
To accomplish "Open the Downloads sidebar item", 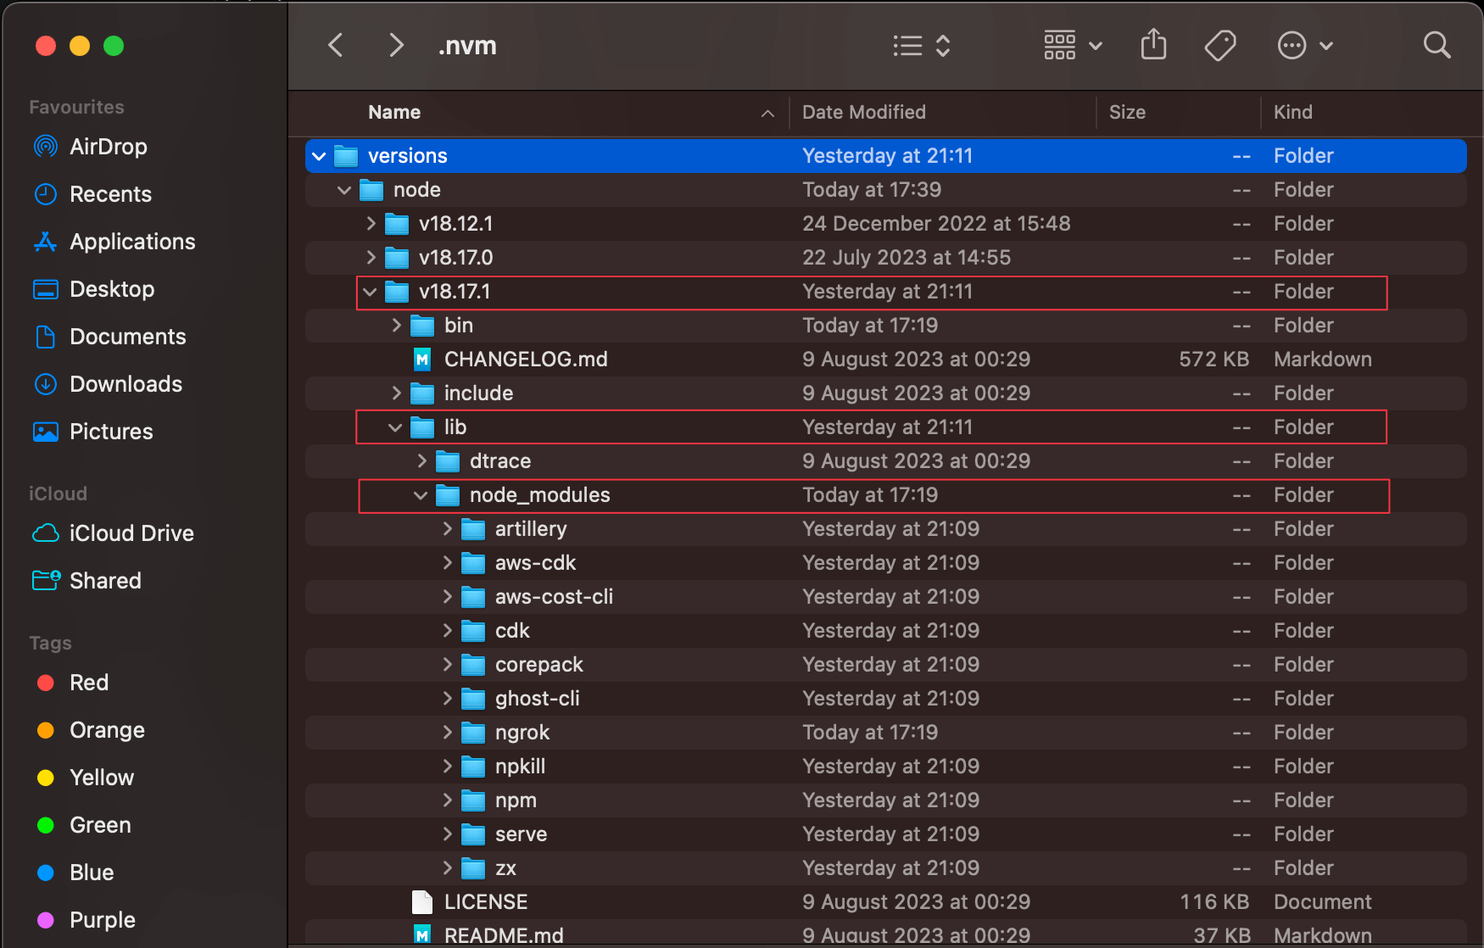I will click(x=126, y=383).
